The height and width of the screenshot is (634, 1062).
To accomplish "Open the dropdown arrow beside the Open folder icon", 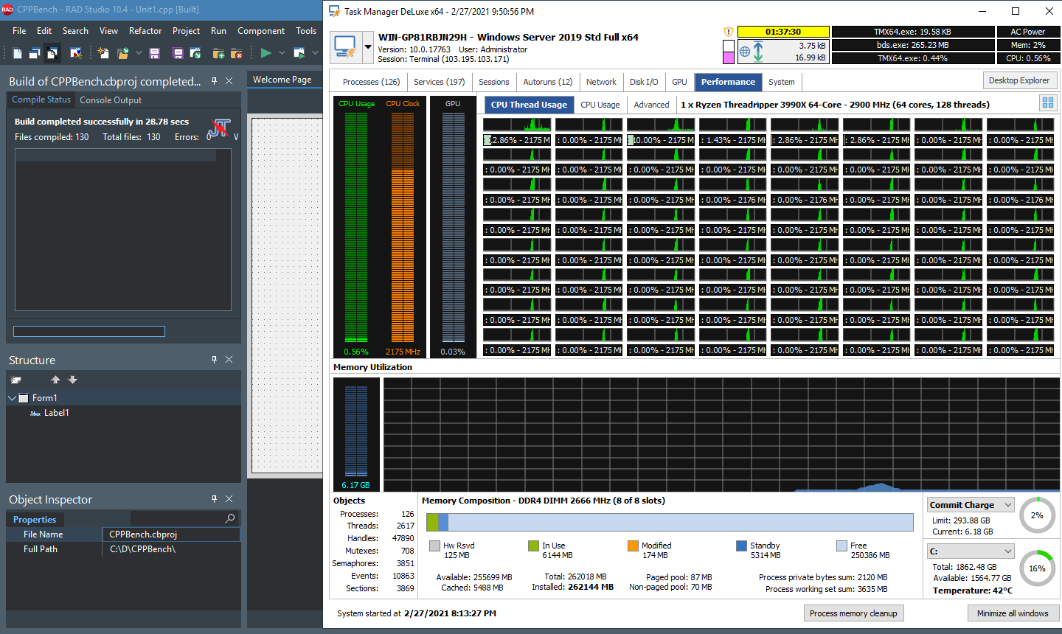I will click(x=138, y=53).
